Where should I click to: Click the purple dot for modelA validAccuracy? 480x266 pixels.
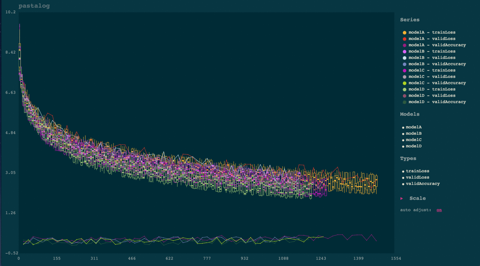point(404,45)
